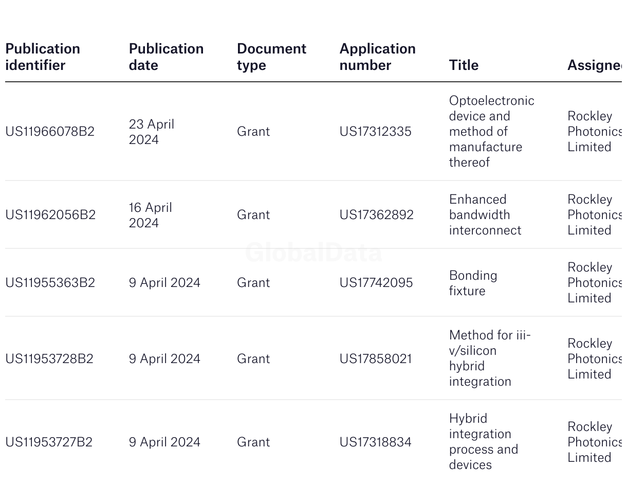Click the Optoelectronic device title cell

pyautogui.click(x=492, y=132)
